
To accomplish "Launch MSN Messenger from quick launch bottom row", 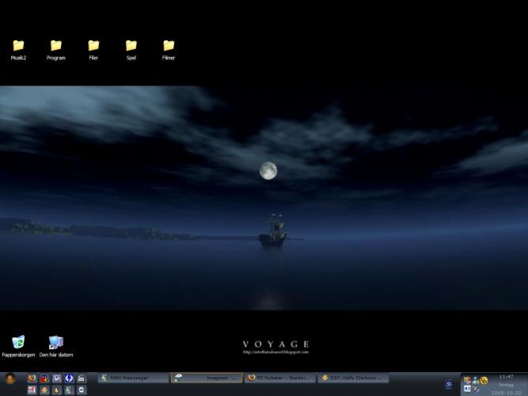I will pyautogui.click(x=69, y=390).
